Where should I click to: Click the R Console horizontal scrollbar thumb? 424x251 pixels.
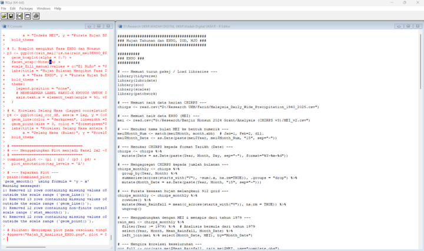26,247
